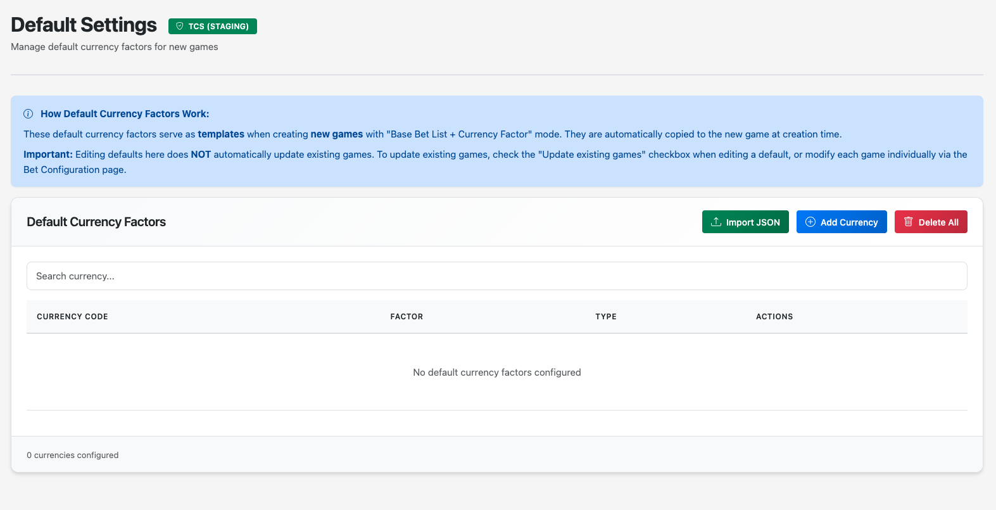Viewport: 996px width, 510px height.
Task: Select the Factor column header
Action: click(x=407, y=317)
